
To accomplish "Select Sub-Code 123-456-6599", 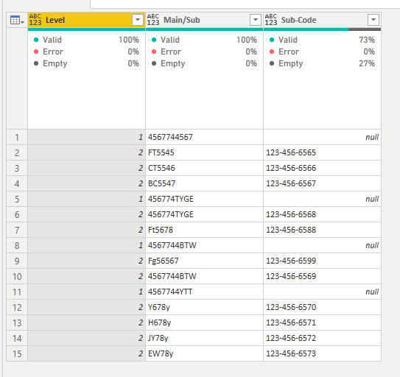I will point(322,261).
